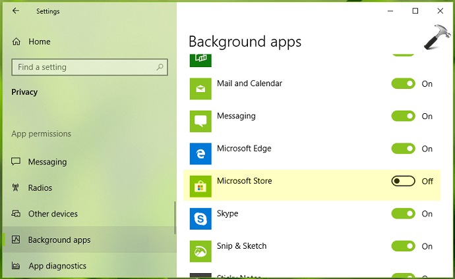The height and width of the screenshot is (279, 455).
Task: Click the sidebar vertical scrollbar
Action: pyautogui.click(x=175, y=218)
